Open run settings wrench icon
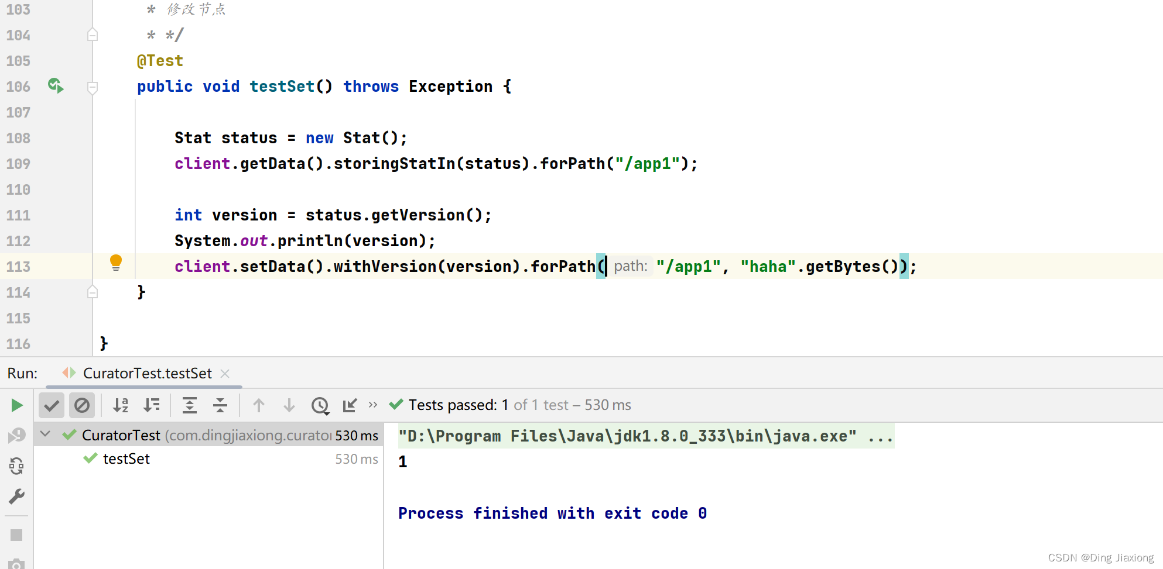The height and width of the screenshot is (569, 1163). pyautogui.click(x=17, y=496)
